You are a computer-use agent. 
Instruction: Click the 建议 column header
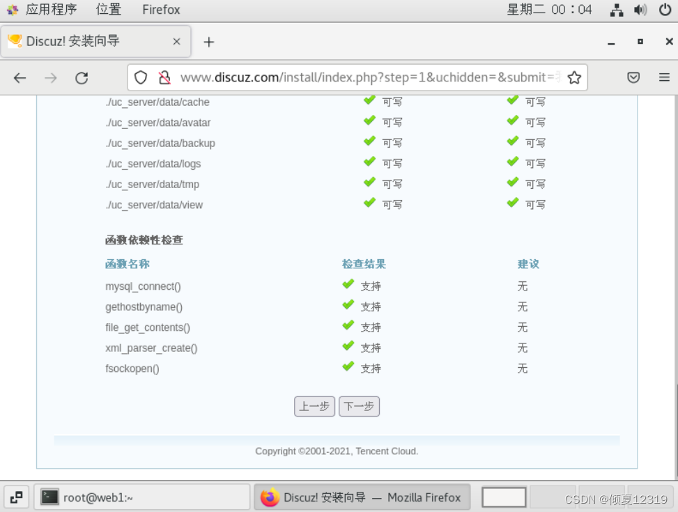[528, 264]
